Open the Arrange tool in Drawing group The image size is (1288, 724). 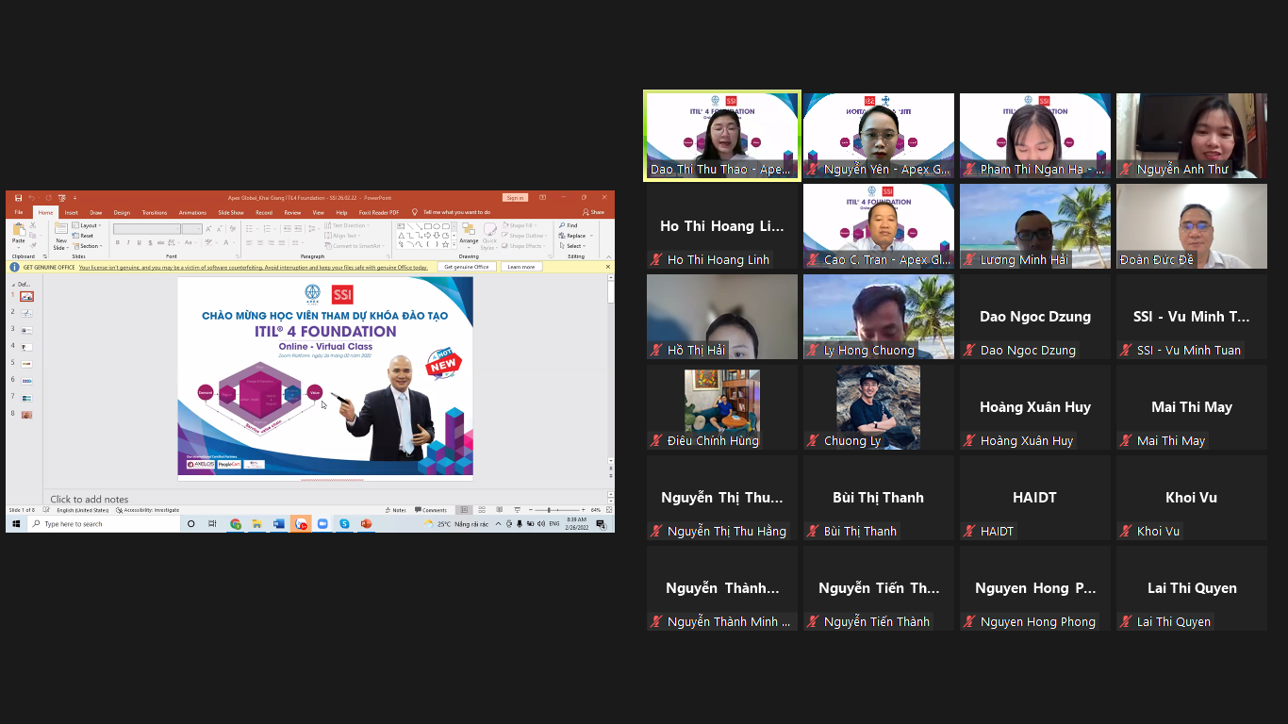coord(469,234)
